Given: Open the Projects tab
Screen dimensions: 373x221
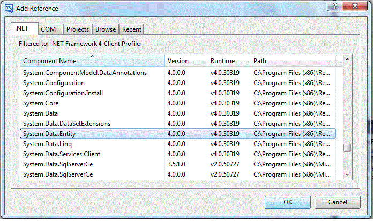Looking at the screenshot, I should tap(78, 29).
